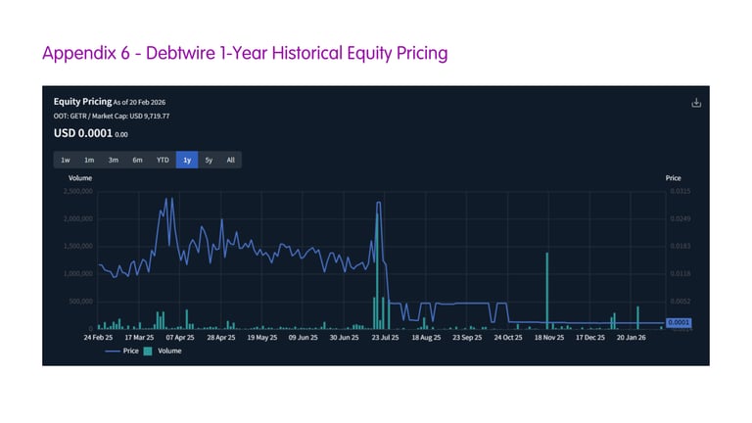Toggle the Volume series in legend
Screen dimensions: 752x423
(169, 351)
